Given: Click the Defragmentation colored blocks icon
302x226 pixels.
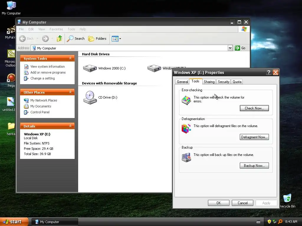Looking at the screenshot, I should click(x=186, y=129).
